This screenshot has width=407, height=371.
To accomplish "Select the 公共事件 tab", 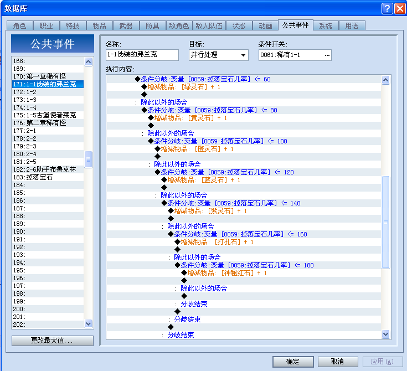I will [295, 25].
